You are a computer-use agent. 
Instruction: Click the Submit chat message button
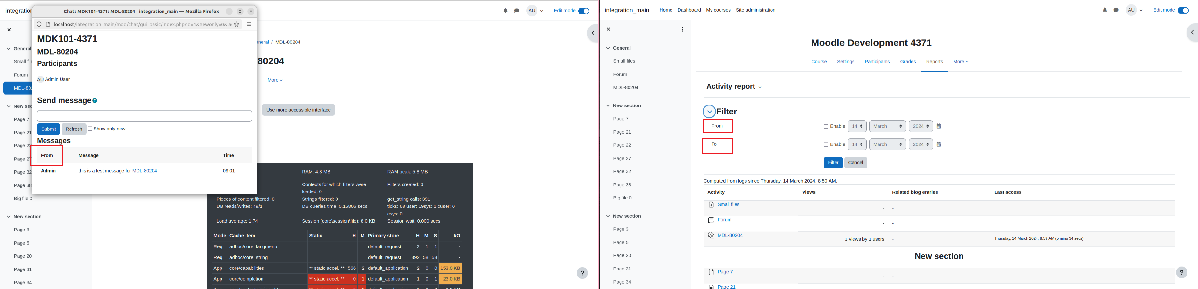(x=48, y=129)
